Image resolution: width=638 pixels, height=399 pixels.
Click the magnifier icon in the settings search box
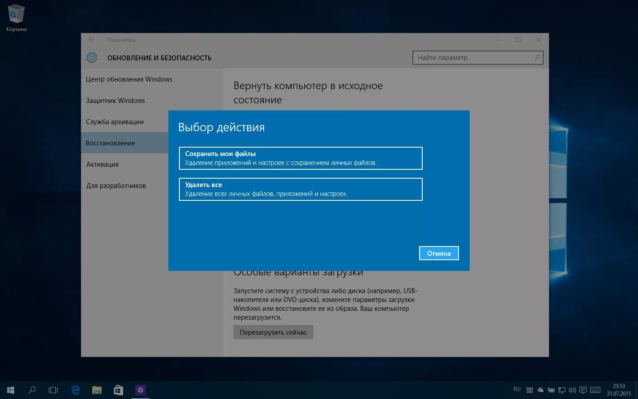pos(537,58)
